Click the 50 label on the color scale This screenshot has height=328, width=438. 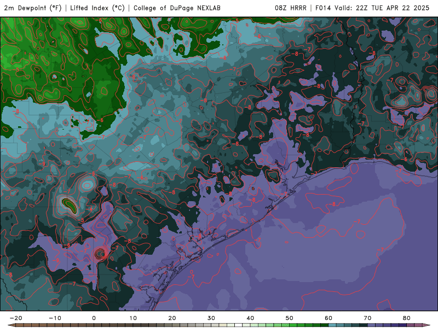(290, 318)
